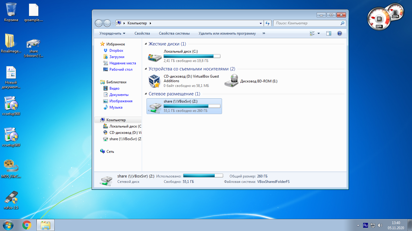412x231 pixels.
Task: Open the Музыка library
Action: pos(116,107)
